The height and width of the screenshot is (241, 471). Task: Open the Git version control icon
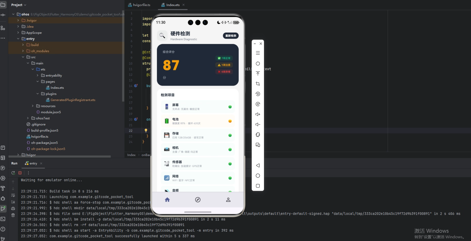pyautogui.click(x=3, y=239)
